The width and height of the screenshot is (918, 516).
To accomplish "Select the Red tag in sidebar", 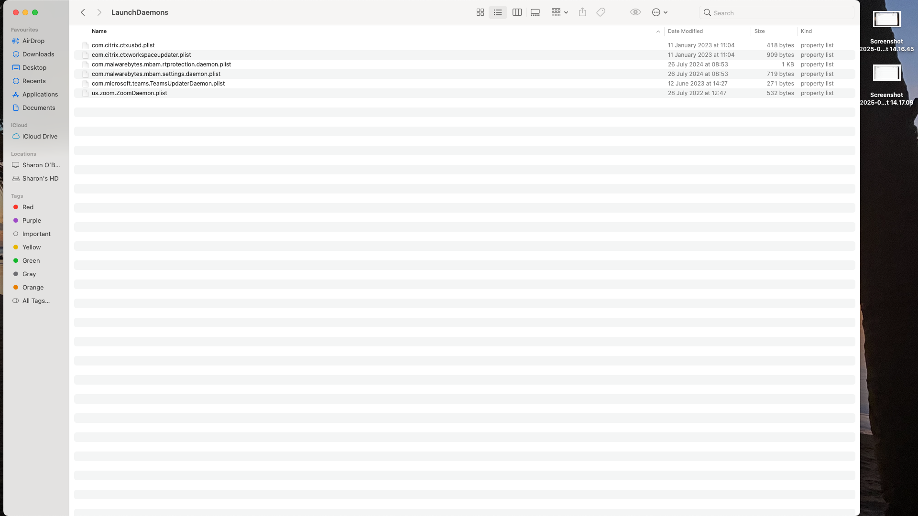I will pyautogui.click(x=28, y=207).
